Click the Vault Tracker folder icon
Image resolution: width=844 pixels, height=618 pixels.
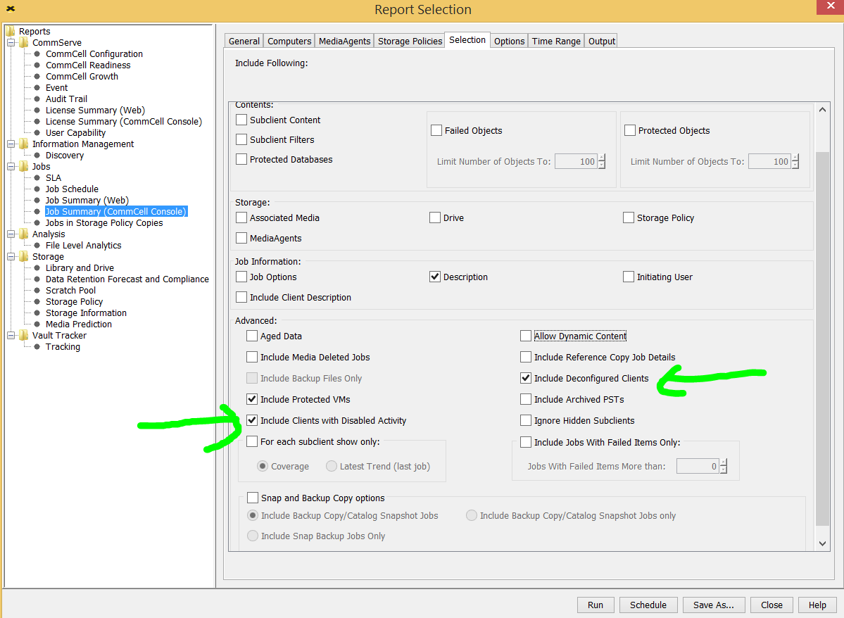click(x=24, y=335)
